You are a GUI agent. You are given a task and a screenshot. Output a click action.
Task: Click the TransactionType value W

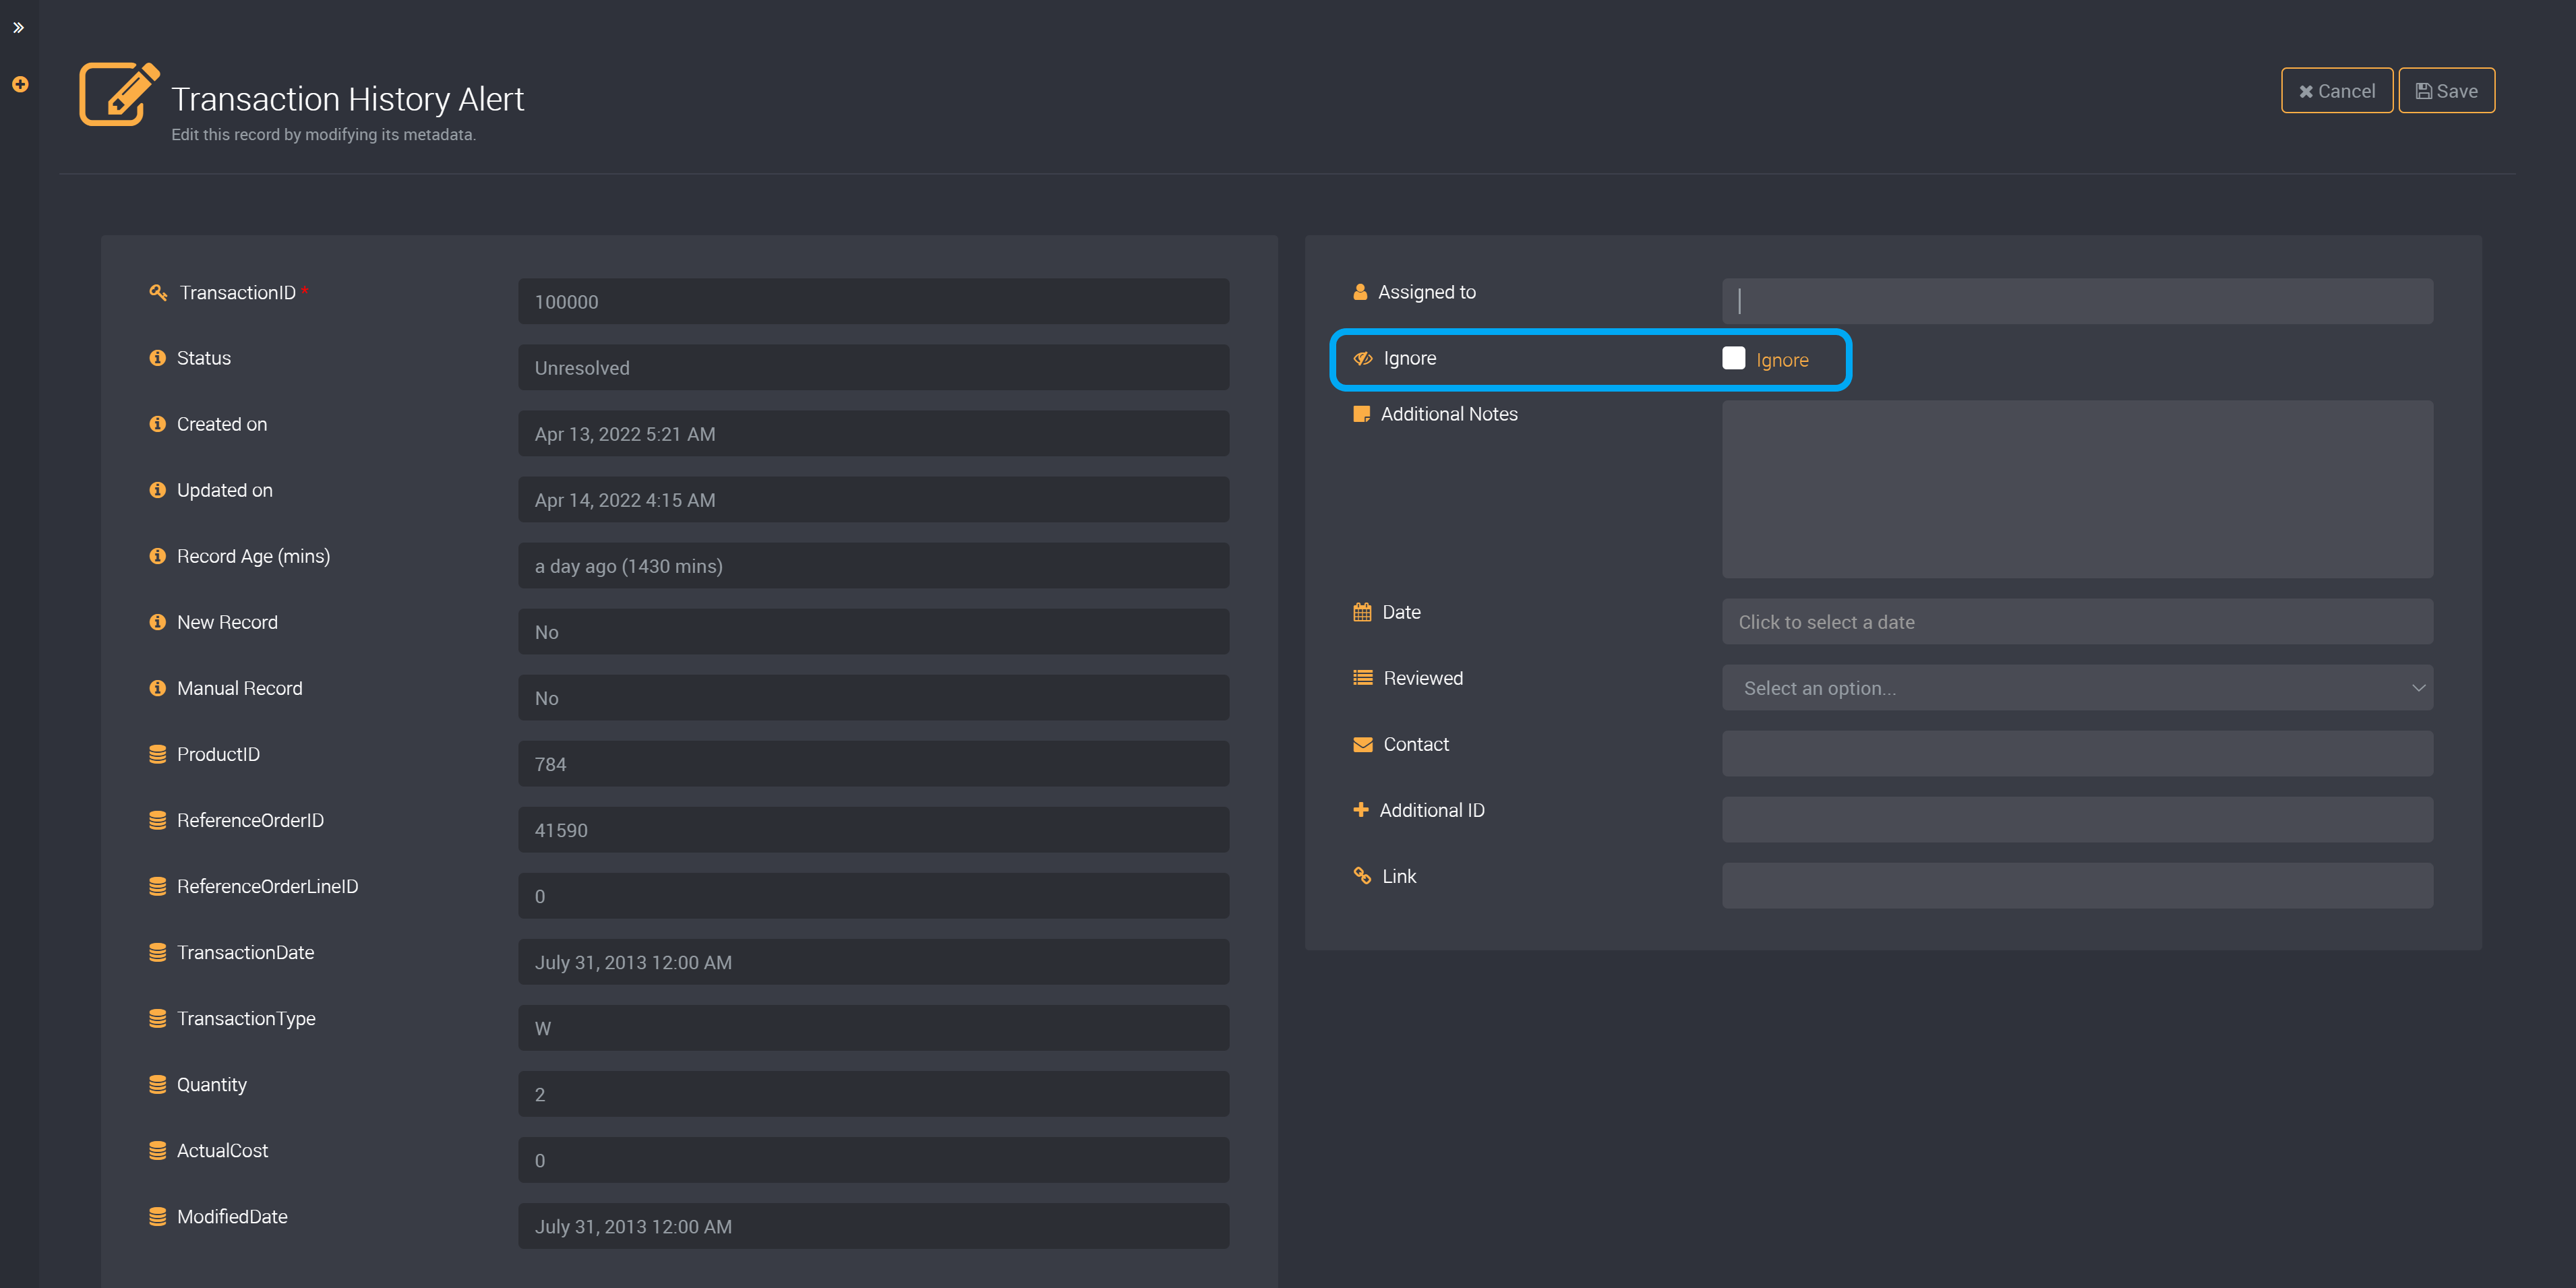pyautogui.click(x=873, y=1027)
